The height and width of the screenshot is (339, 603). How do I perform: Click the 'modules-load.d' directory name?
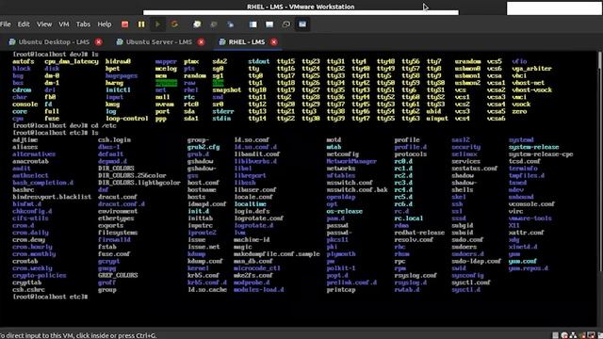click(259, 290)
